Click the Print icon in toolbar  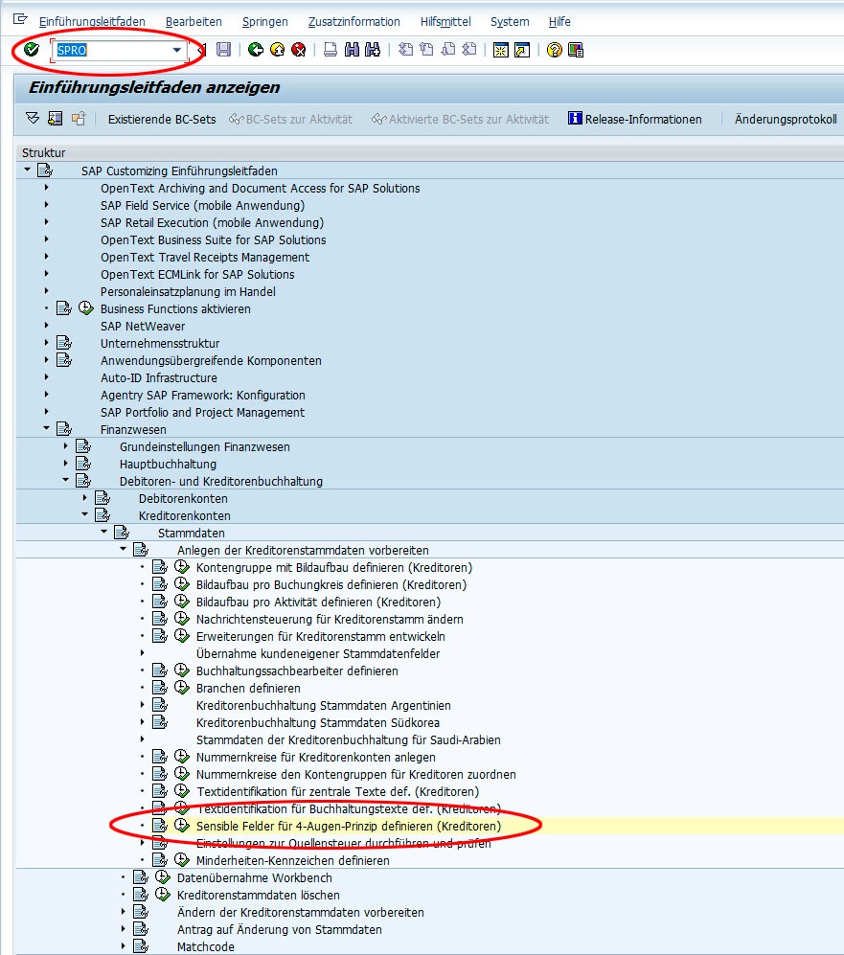click(x=331, y=50)
